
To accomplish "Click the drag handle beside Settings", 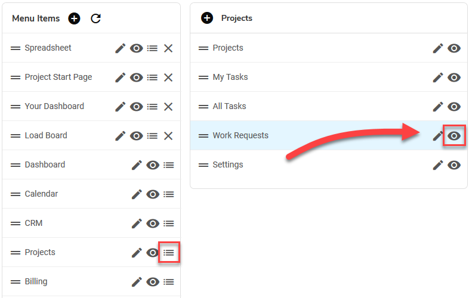I will tap(203, 165).
